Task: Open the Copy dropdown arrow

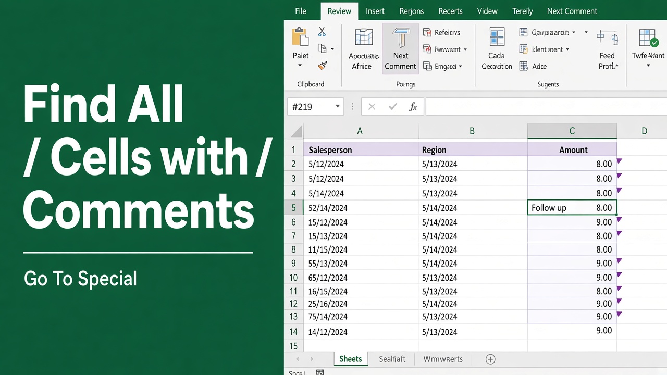Action: click(x=332, y=49)
